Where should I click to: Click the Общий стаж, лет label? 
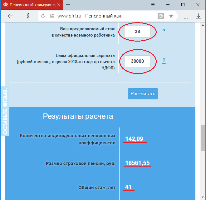click(97, 187)
